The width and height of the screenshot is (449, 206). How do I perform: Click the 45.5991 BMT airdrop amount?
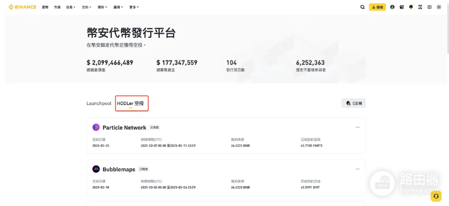[x=310, y=187]
